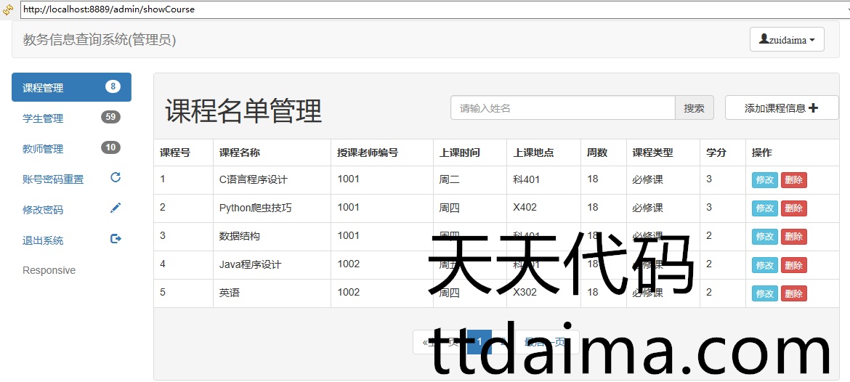850x382 pixels.
Task: Click the logout icon beside 退出系统
Action: 116,239
